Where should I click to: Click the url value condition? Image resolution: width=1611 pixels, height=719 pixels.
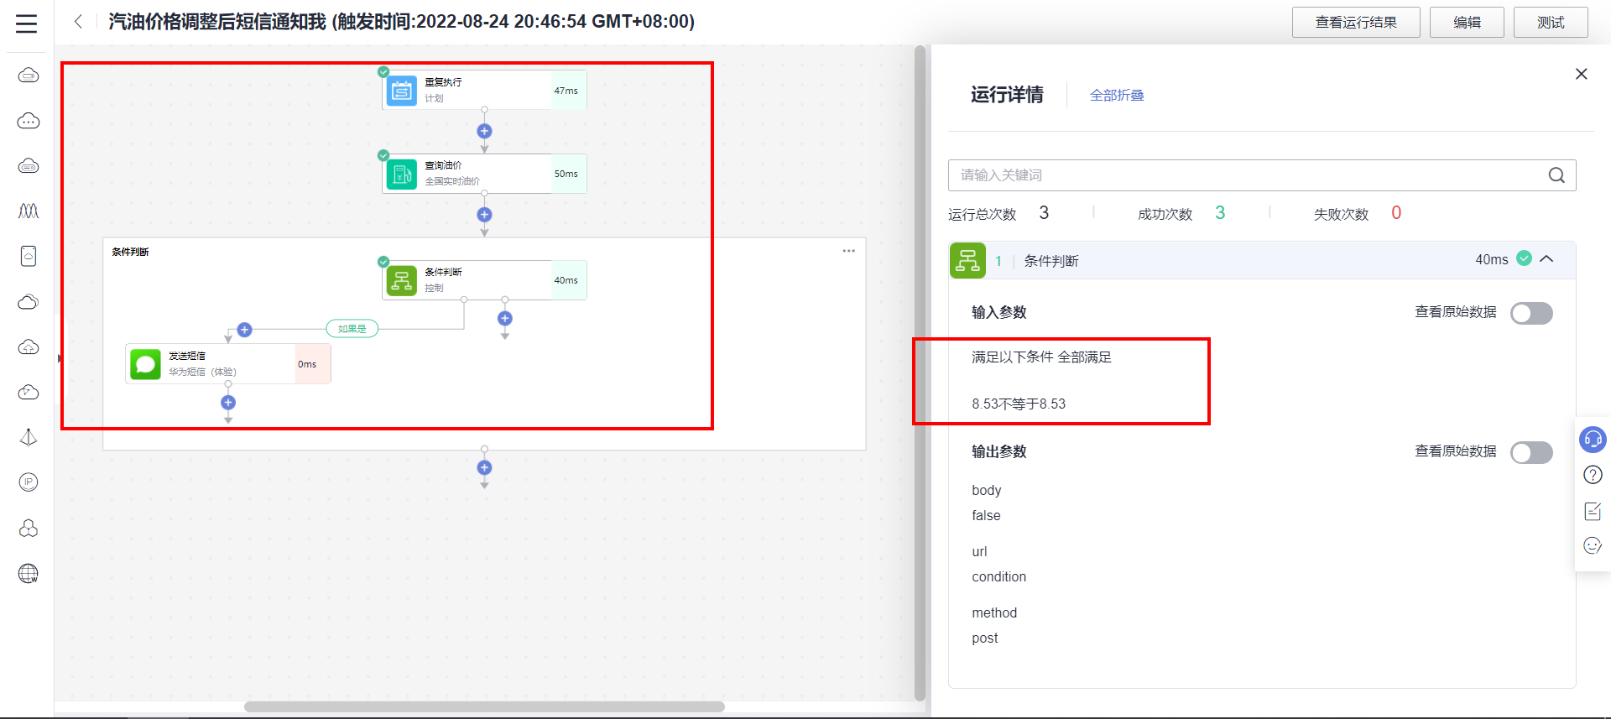click(x=998, y=576)
